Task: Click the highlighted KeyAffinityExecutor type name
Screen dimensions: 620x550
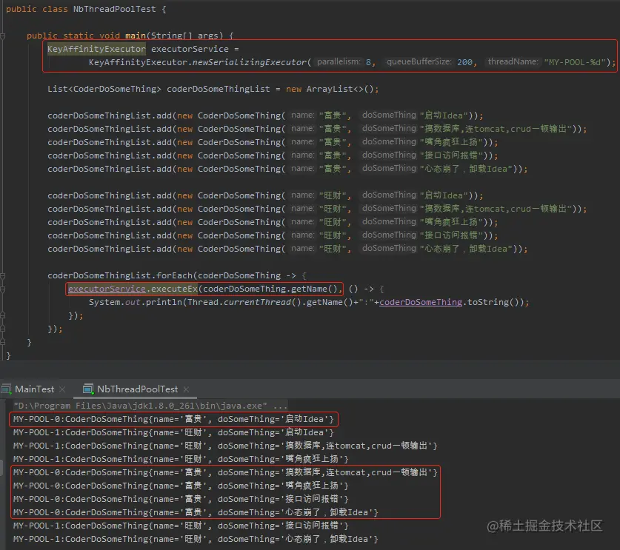Action: pyautogui.click(x=96, y=49)
